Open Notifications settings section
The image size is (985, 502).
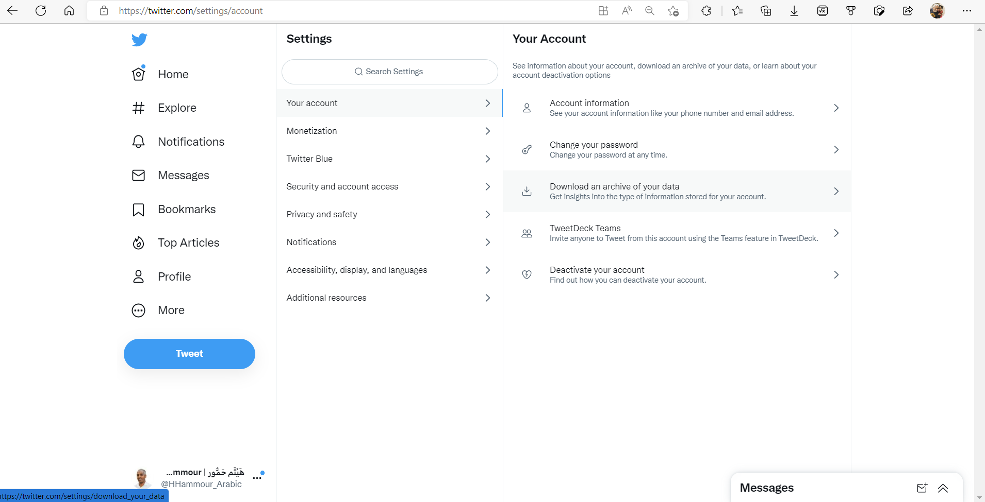(x=389, y=242)
